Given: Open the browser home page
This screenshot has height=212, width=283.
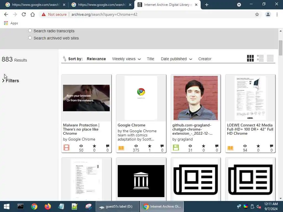Looking at the screenshot, I should (x=33, y=14).
